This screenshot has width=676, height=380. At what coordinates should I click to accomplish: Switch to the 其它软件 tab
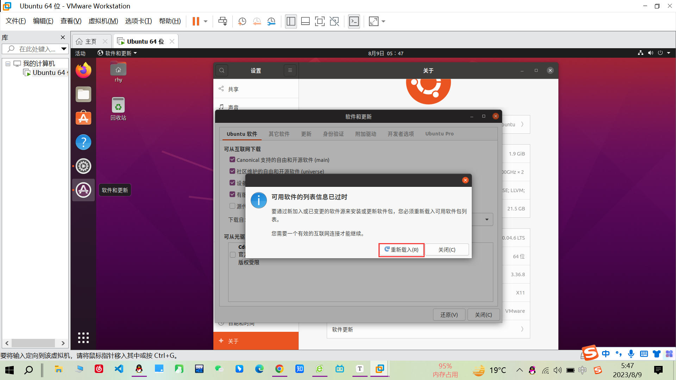click(x=279, y=134)
